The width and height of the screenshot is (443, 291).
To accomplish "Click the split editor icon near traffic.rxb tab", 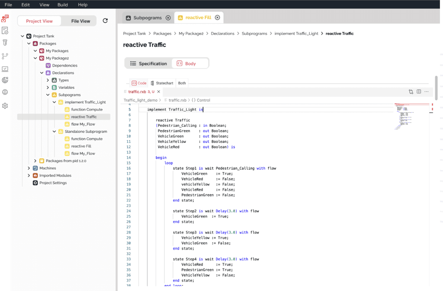I will (418, 92).
